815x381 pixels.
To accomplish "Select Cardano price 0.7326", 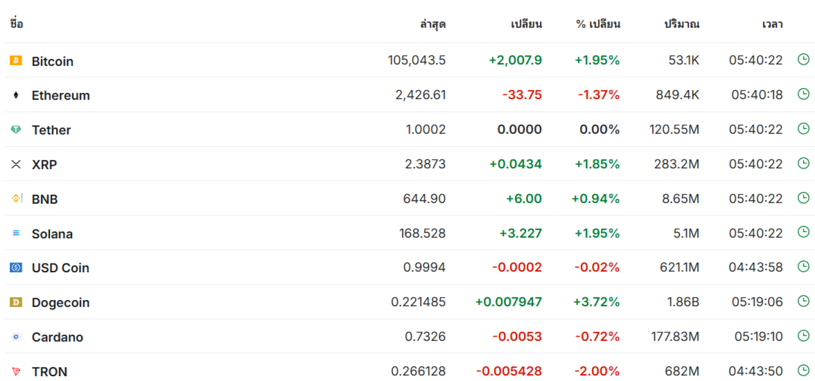I will [426, 337].
